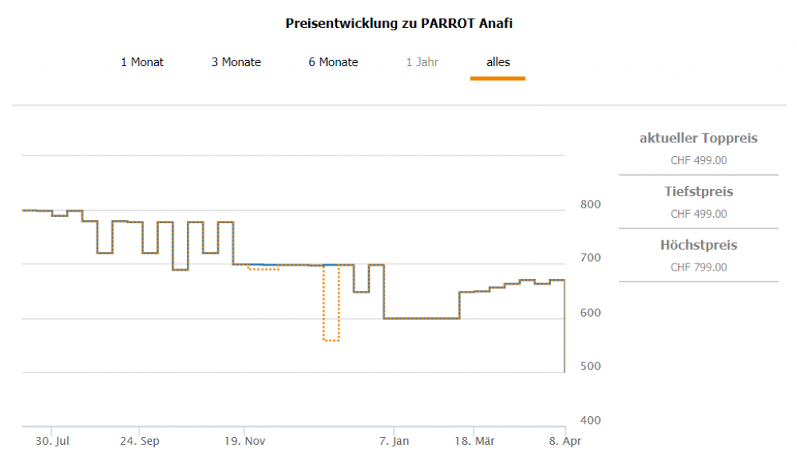Click the CHF 499.00 value under Tiefstpreis
797x472 pixels.
point(698,214)
